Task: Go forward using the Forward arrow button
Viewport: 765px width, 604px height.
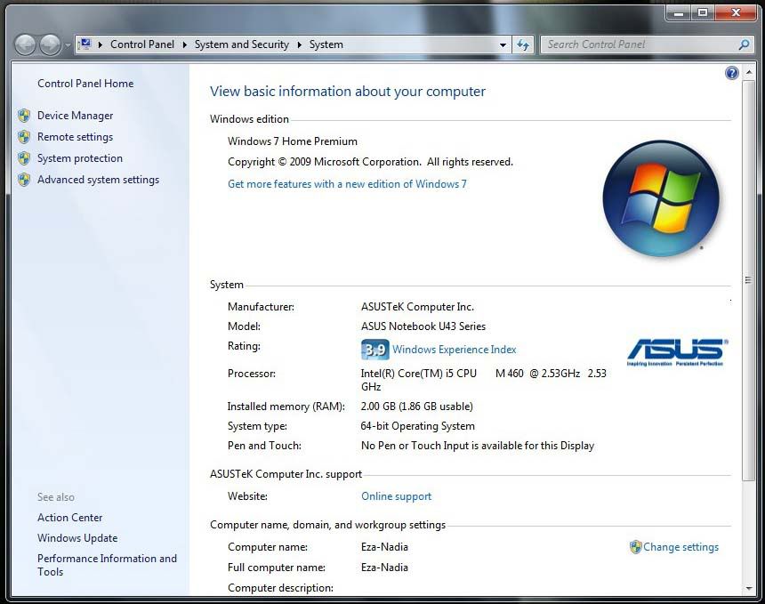Action: coord(50,45)
